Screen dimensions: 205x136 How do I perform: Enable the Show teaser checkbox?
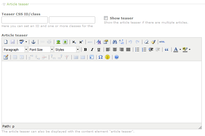[106, 18]
